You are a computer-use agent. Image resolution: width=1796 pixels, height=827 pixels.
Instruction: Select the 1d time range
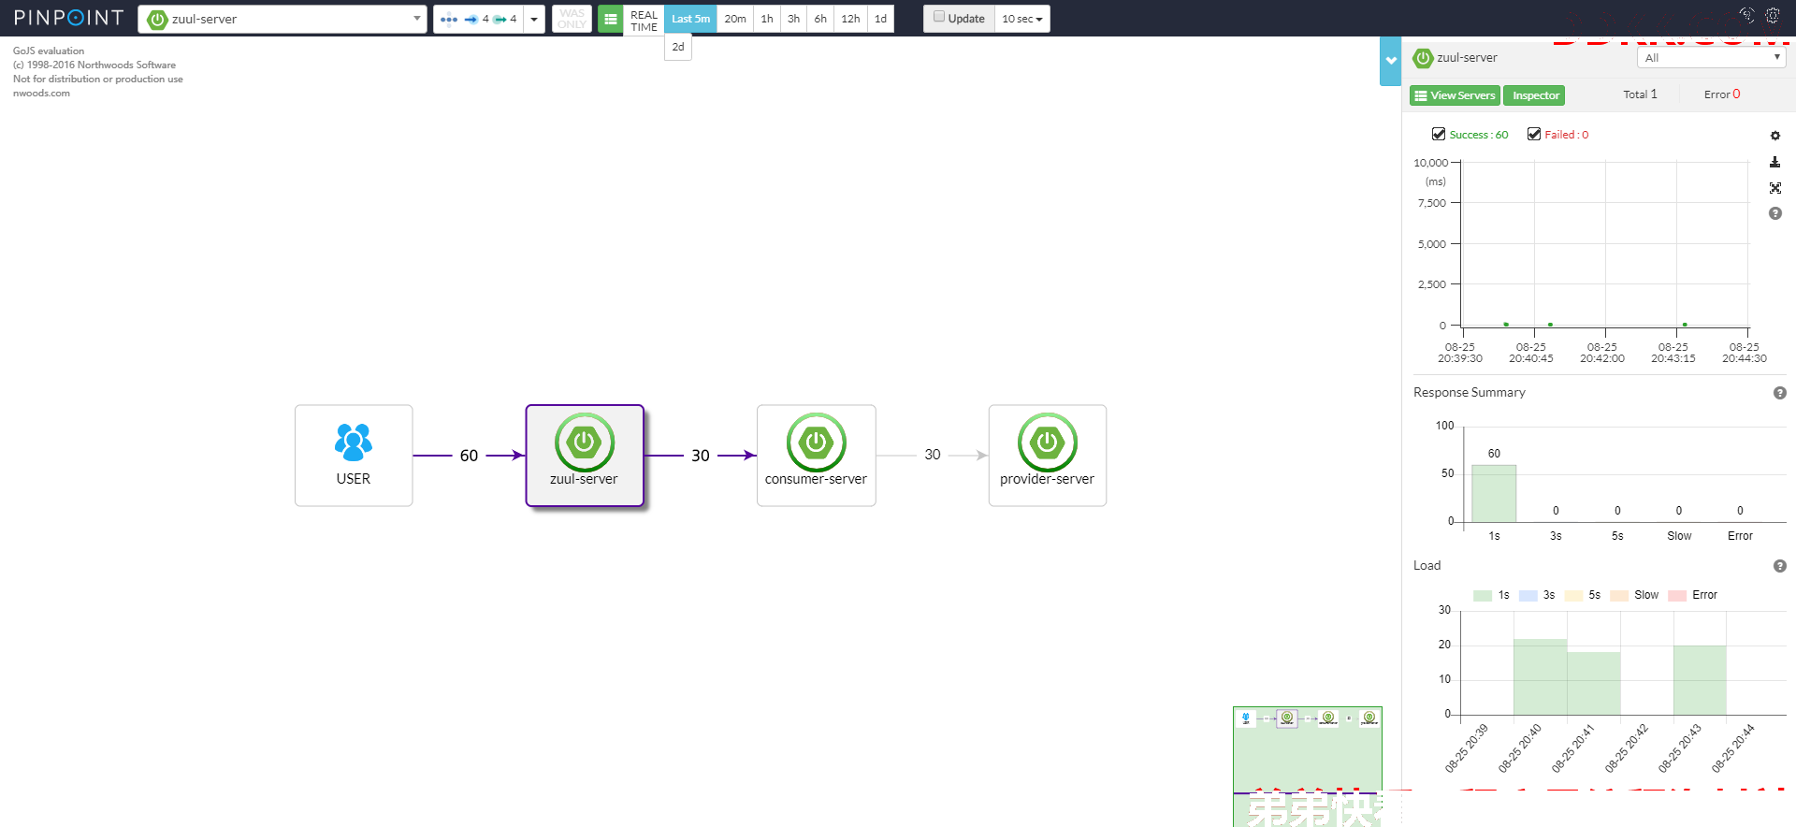[x=880, y=19]
